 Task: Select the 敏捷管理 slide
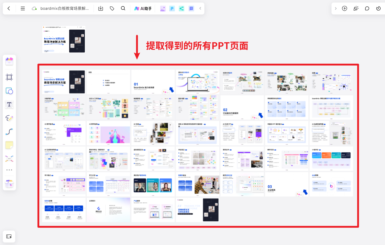[x=153, y=107]
